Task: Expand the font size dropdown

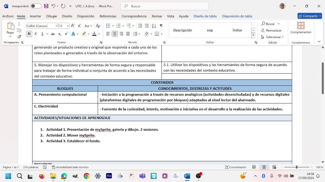Action: (x=68, y=26)
